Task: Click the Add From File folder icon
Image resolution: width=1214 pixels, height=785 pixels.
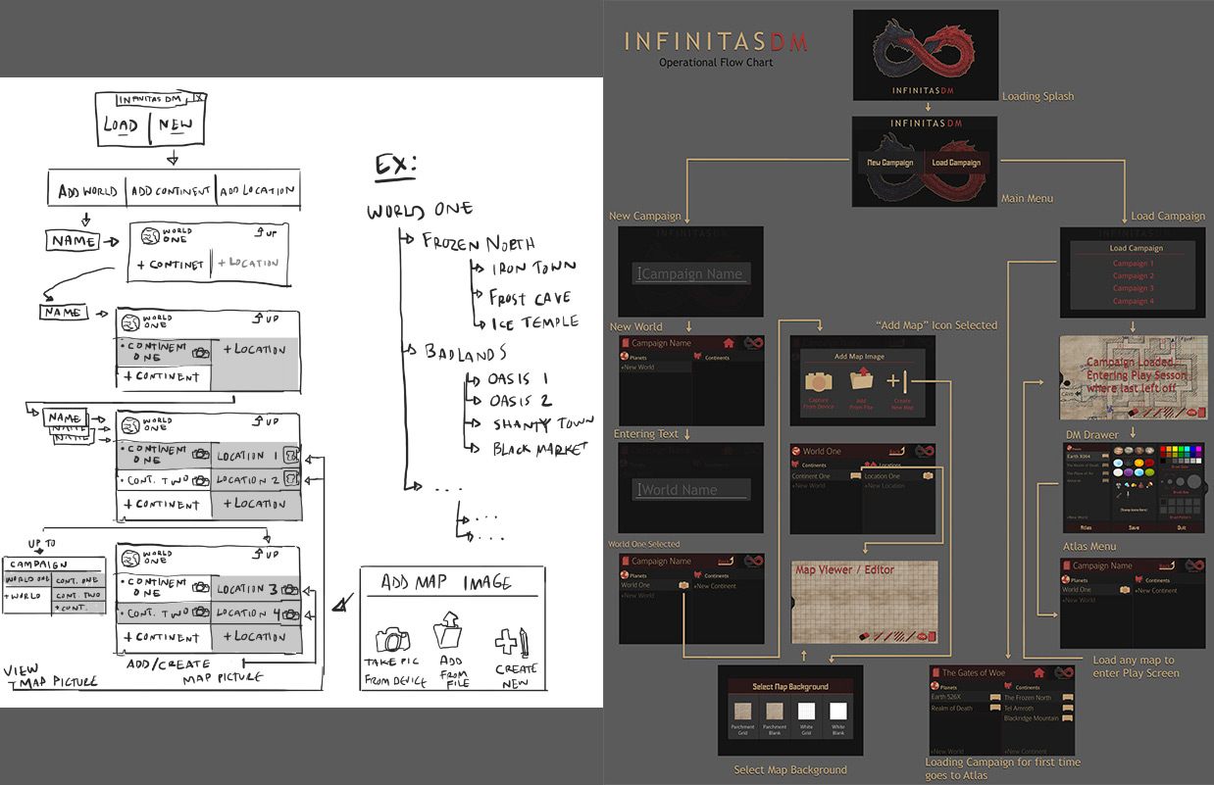Action: point(862,380)
